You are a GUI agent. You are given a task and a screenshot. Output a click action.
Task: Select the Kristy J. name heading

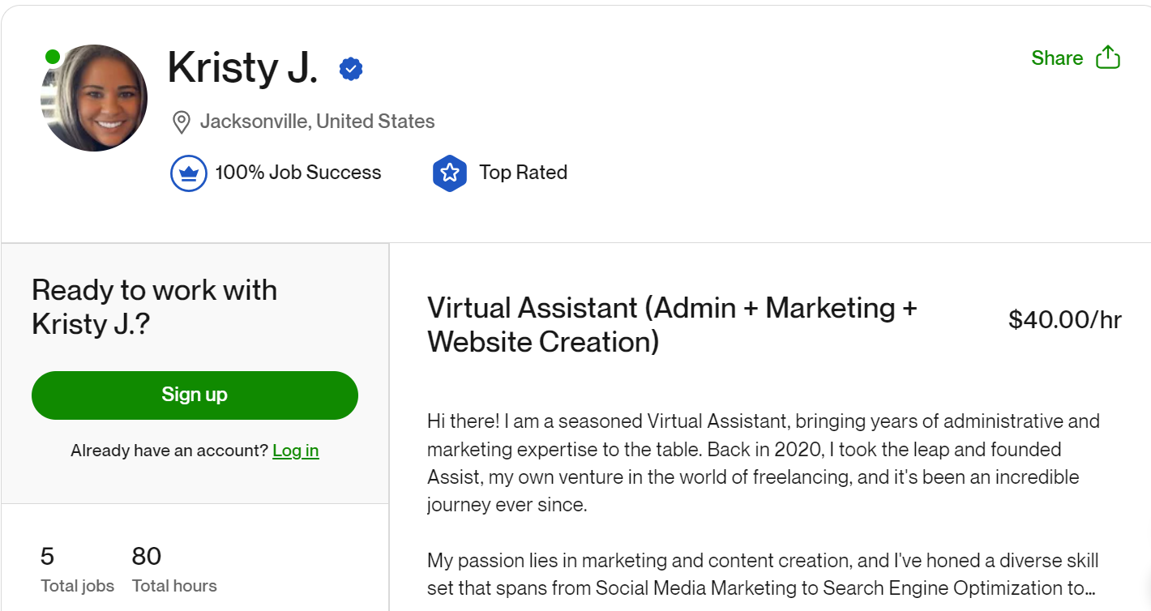tap(242, 68)
